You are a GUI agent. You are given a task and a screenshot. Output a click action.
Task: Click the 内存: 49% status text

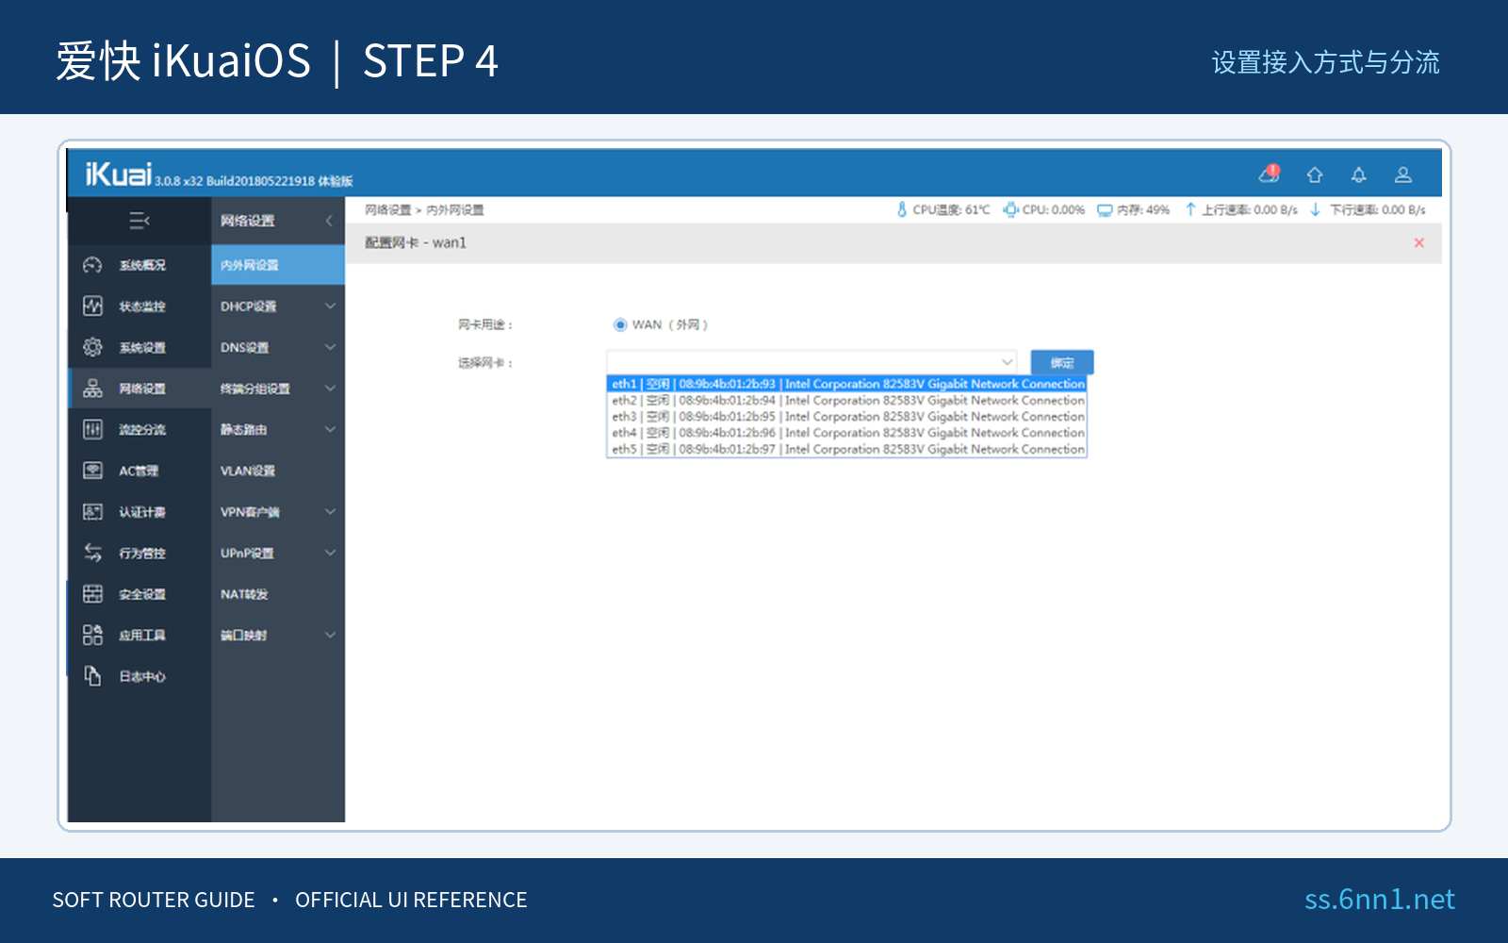click(1143, 210)
